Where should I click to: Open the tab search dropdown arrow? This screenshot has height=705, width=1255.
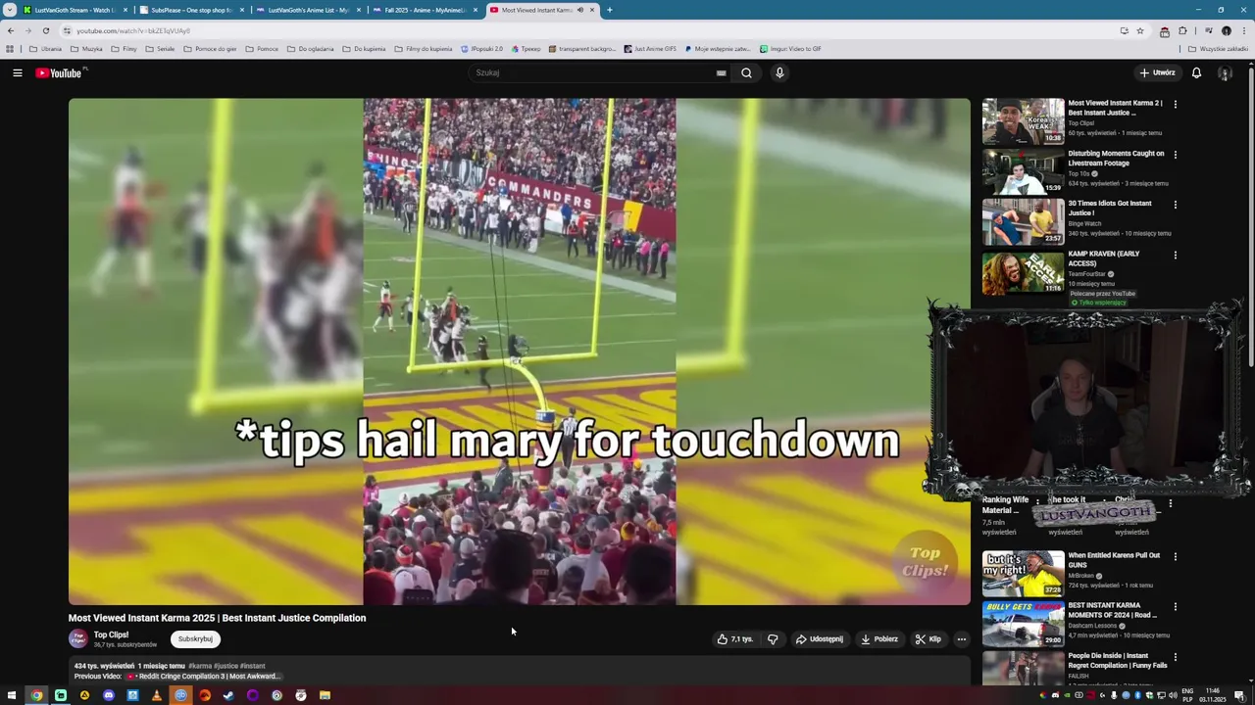click(10, 10)
